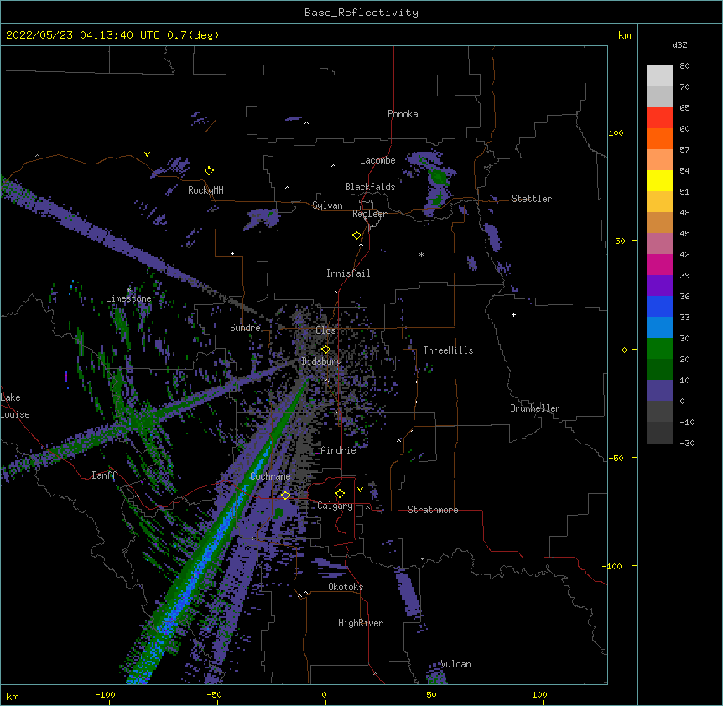Select the green 30-20 dBZ legend swatch
This screenshot has width=723, height=706.
coord(659,349)
